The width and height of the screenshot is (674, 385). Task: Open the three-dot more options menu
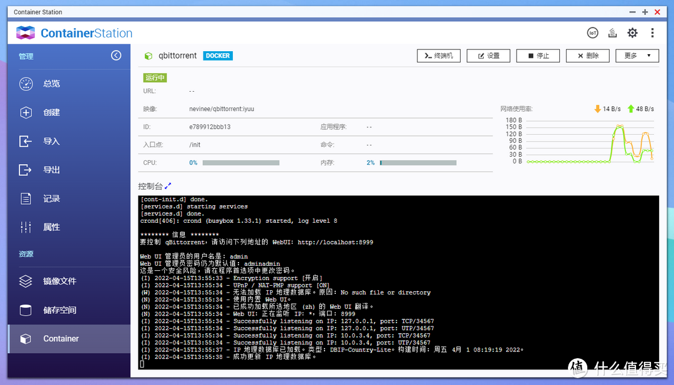652,32
